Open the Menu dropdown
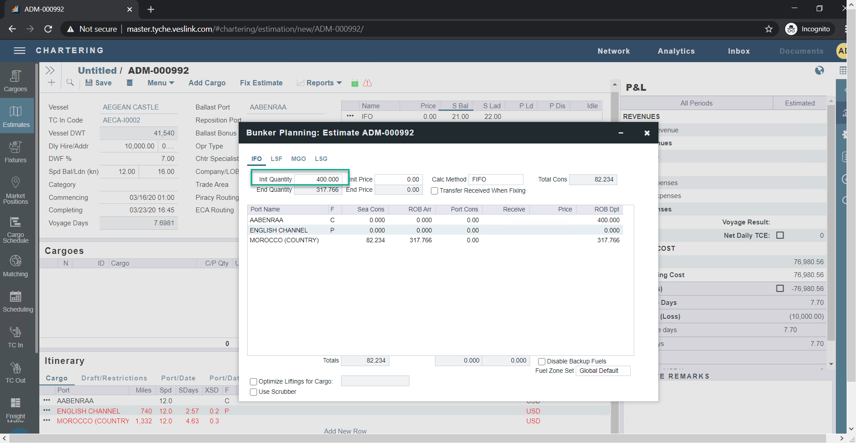856x443 pixels. (160, 83)
